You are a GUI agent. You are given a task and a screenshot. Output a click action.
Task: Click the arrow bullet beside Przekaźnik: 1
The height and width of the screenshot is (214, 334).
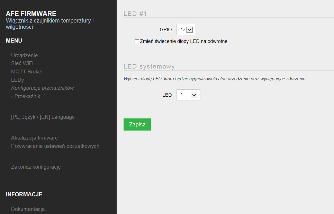[x=12, y=97]
